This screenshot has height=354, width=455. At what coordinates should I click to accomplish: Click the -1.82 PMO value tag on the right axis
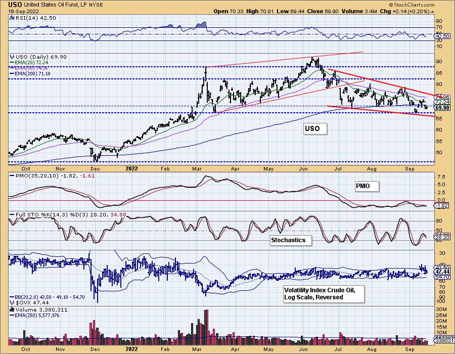(443, 206)
